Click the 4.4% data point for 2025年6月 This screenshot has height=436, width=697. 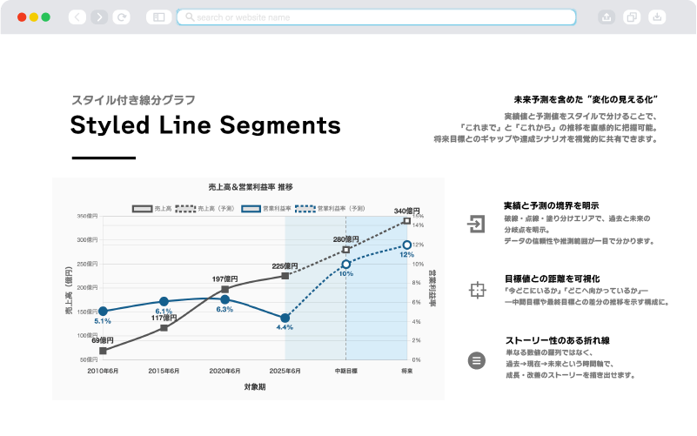point(285,318)
